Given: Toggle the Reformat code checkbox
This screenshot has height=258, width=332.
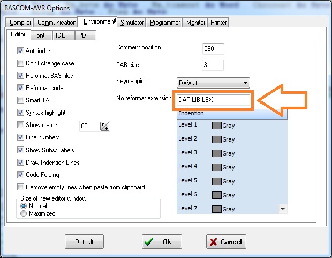Looking at the screenshot, I should click(20, 87).
